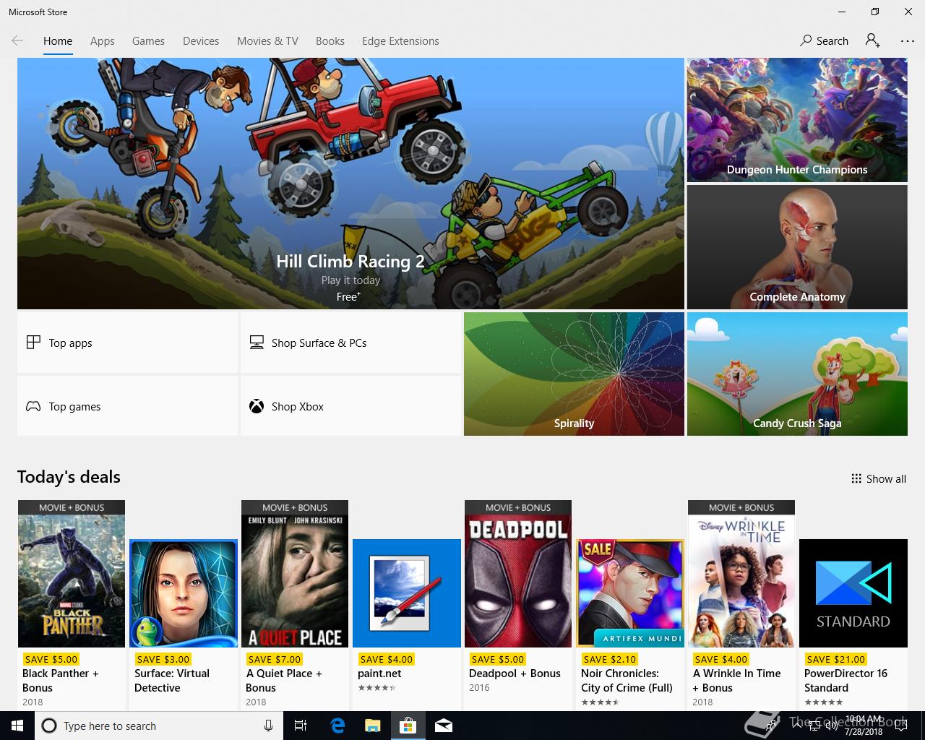Click the Search button label
This screenshot has width=925, height=740.
(x=832, y=41)
